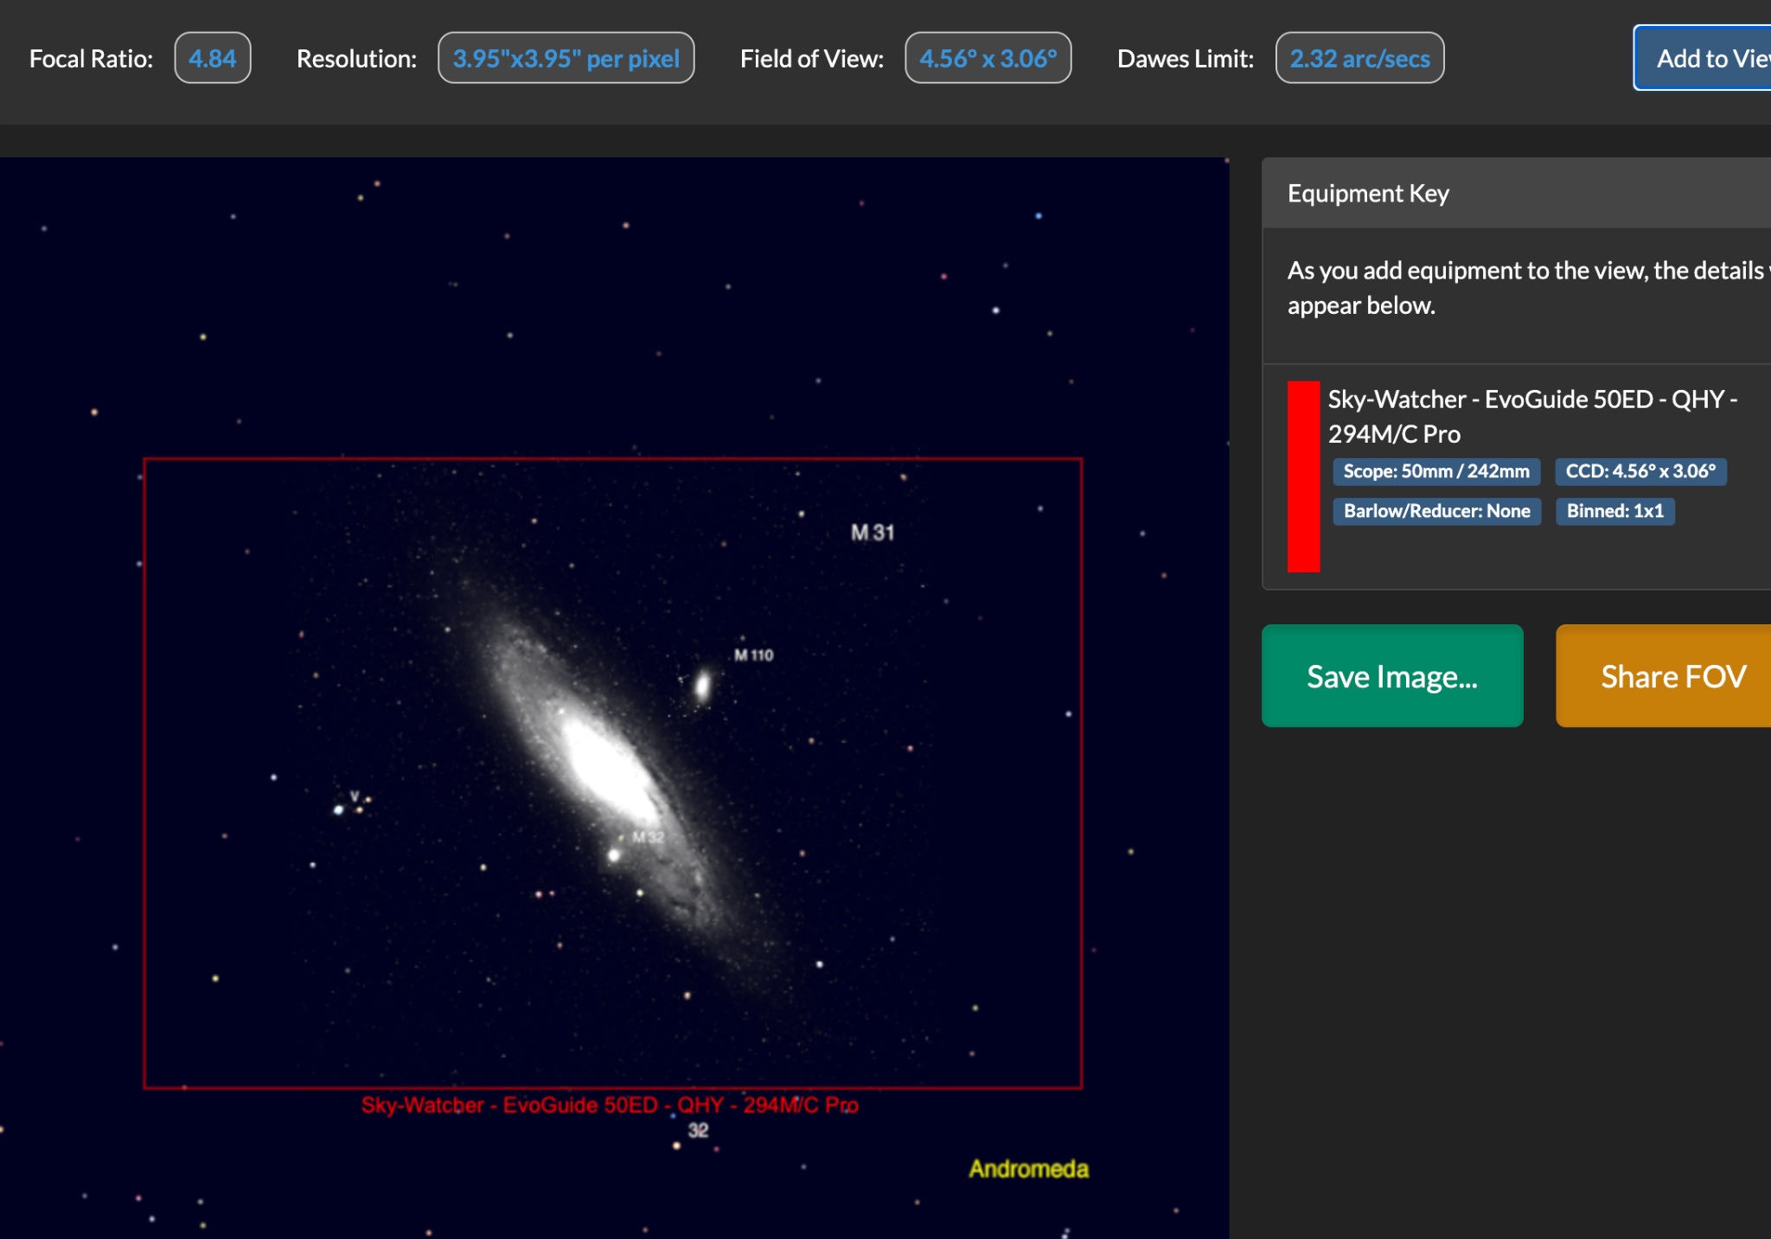Click the Resolution: label
Screen dimensions: 1771x1239
point(356,58)
